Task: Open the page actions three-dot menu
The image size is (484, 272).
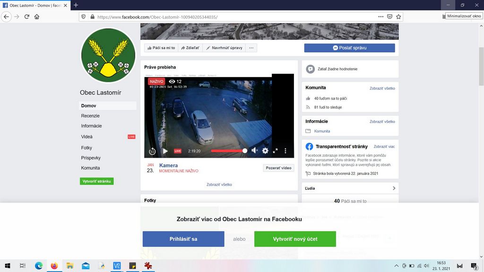Action: click(x=381, y=17)
